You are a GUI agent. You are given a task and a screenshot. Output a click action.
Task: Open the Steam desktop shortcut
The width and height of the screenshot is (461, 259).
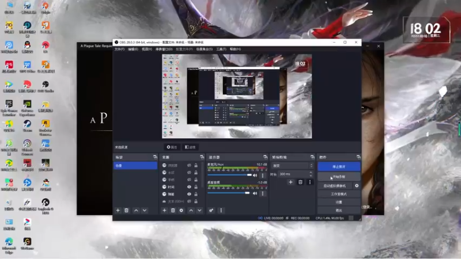pos(27,126)
